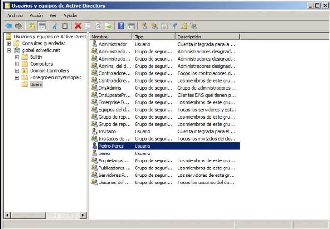Screen dimensions: 330x229
Task: Click the Paste clipboard icon
Action: coord(65,26)
